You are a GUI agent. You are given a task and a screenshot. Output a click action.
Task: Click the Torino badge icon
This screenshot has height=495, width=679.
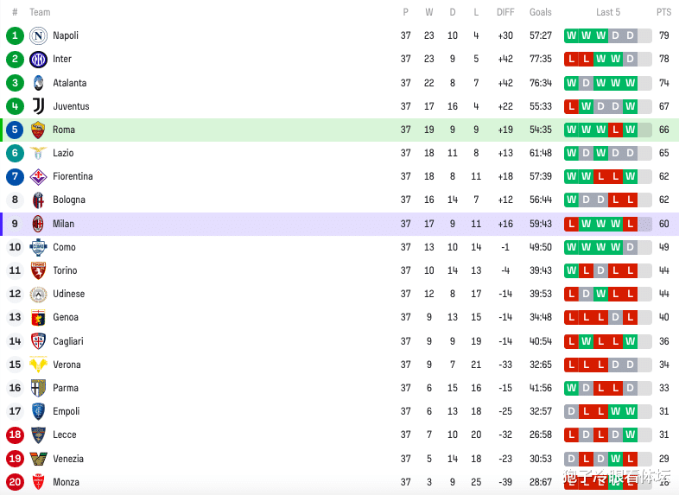tap(38, 270)
